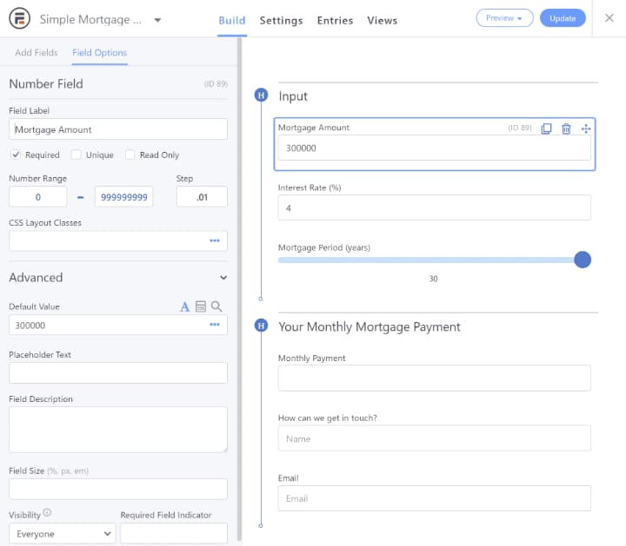Open the Visibility Everyone dropdown
The height and width of the screenshot is (546, 626).
(x=63, y=534)
